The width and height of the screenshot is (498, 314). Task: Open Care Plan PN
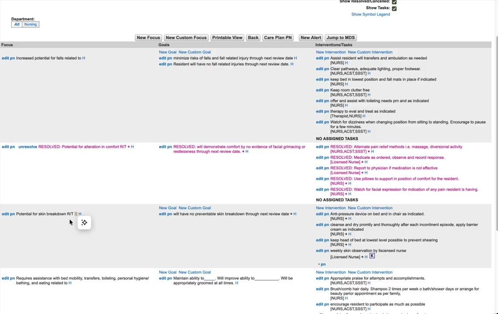(278, 38)
